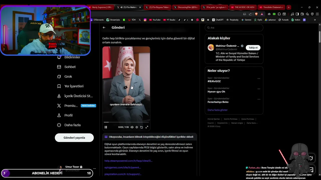
Task: Show more bookmarks with the chevron
Action: [x=315, y=20]
